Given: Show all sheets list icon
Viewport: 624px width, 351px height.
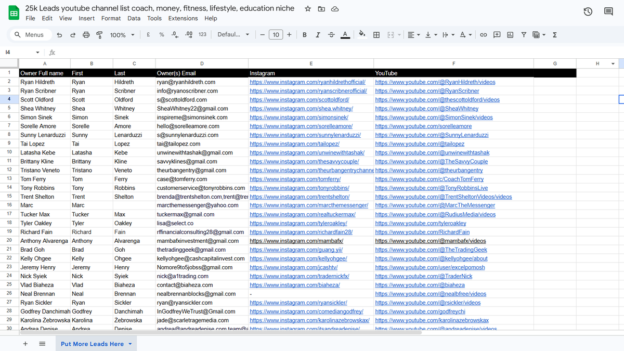Looking at the screenshot, I should 43,344.
